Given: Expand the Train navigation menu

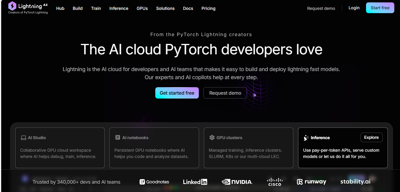Looking at the screenshot, I should (96, 8).
